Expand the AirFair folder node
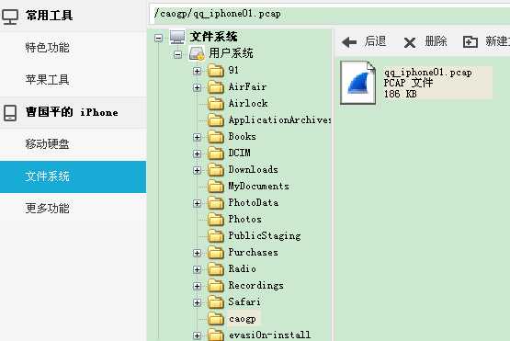 [197, 87]
